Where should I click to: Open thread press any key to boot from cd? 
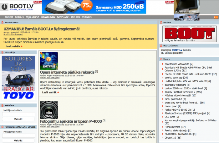pyautogui.click(x=185, y=103)
